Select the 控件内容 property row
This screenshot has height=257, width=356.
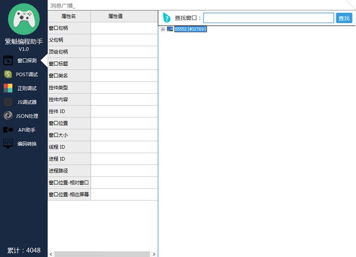[x=103, y=100]
